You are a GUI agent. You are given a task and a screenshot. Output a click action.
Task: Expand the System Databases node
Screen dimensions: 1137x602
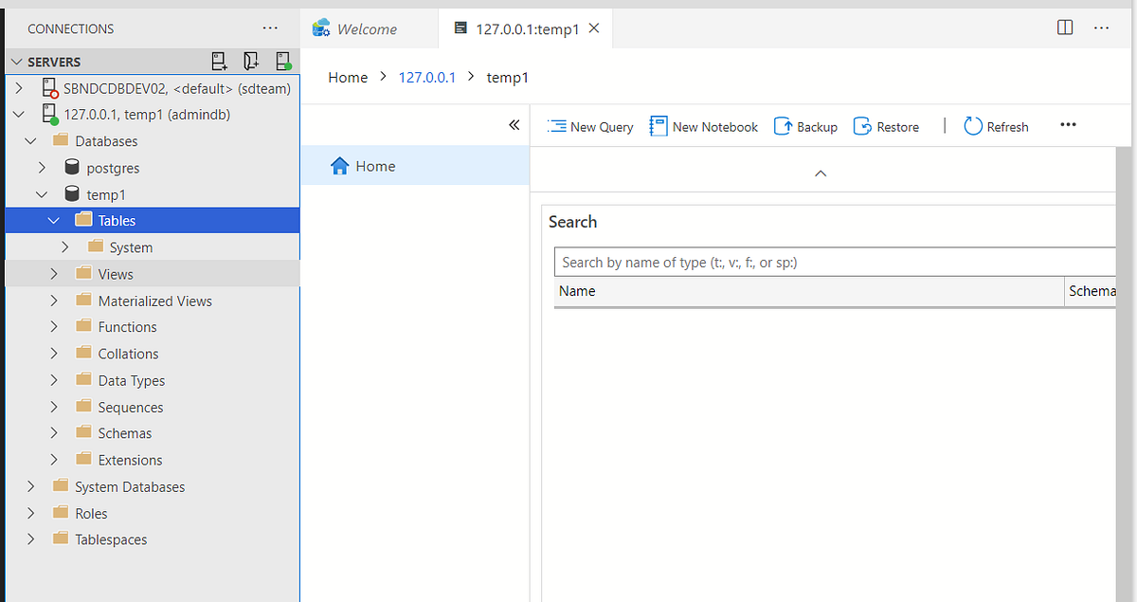point(31,486)
